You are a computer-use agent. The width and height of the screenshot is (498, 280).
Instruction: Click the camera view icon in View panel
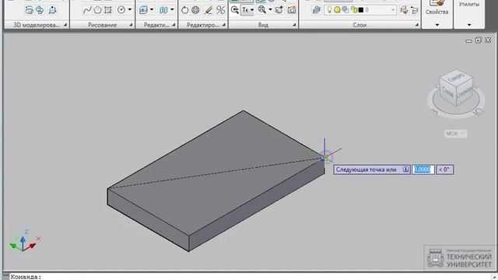click(x=292, y=10)
